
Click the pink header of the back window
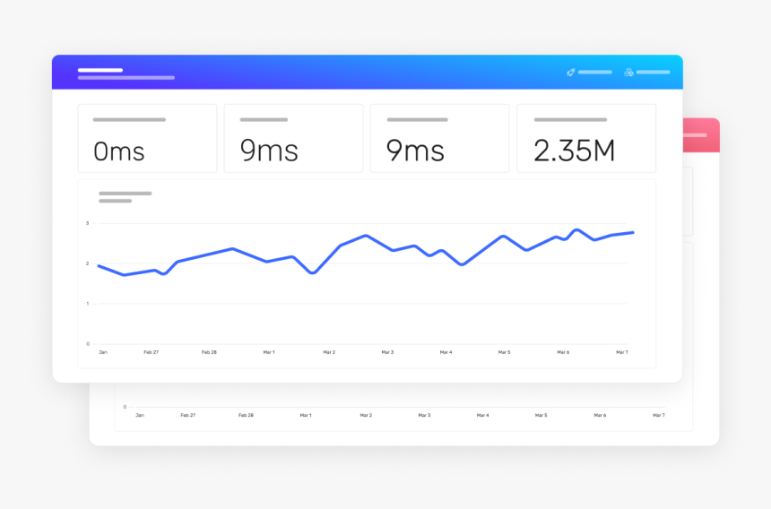[701, 135]
